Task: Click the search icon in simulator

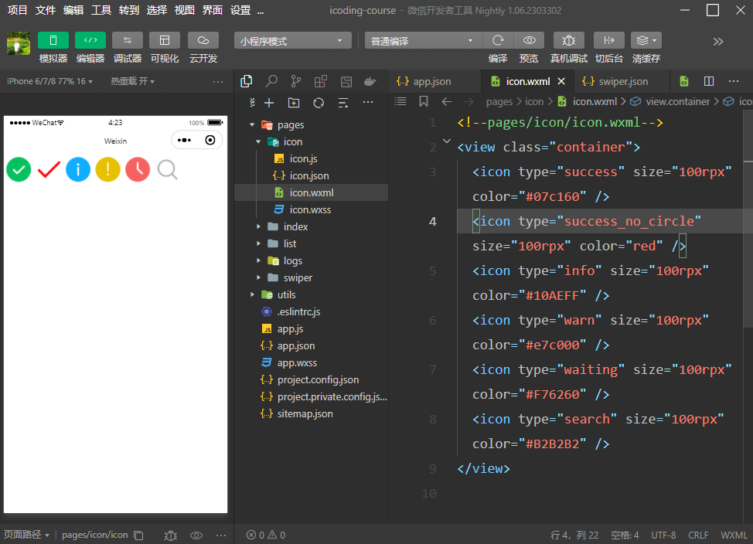Action: coord(168,169)
